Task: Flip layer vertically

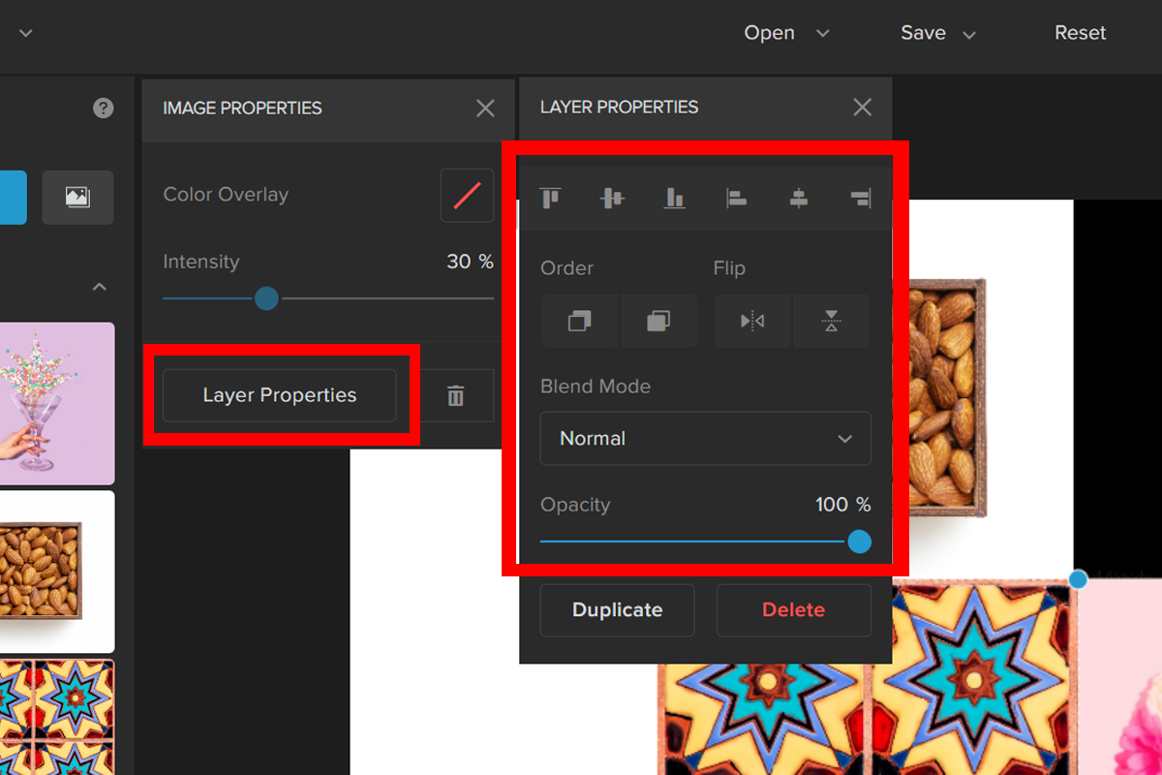Action: click(x=831, y=321)
